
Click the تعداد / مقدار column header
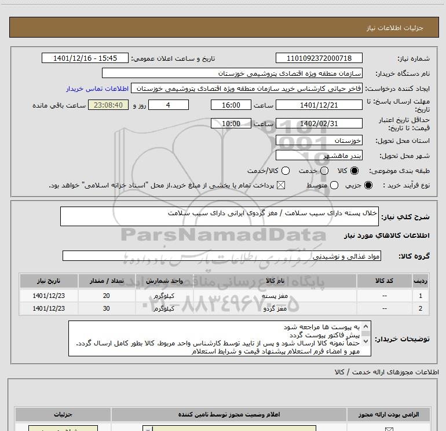(x=107, y=281)
